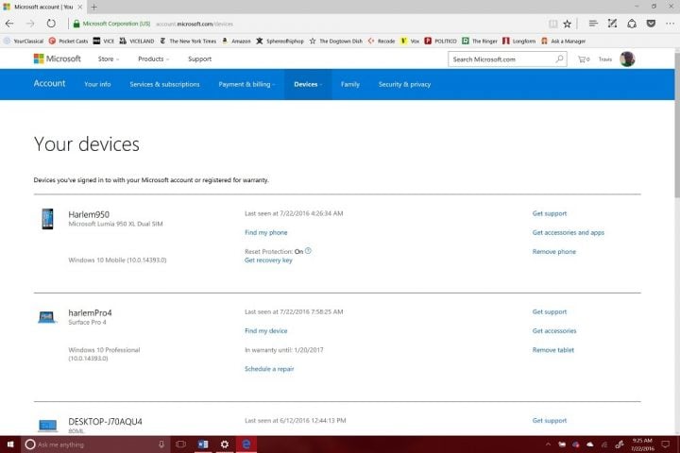
Task: Click Reset Protection info question icon
Action: click(x=308, y=250)
